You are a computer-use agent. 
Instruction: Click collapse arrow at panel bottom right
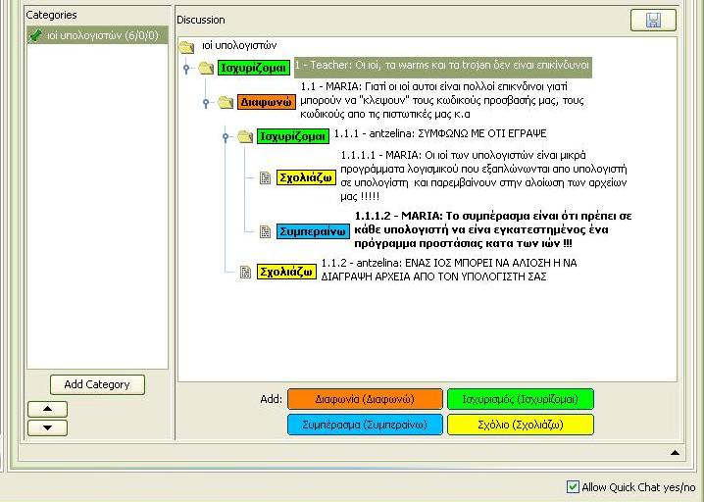675,453
